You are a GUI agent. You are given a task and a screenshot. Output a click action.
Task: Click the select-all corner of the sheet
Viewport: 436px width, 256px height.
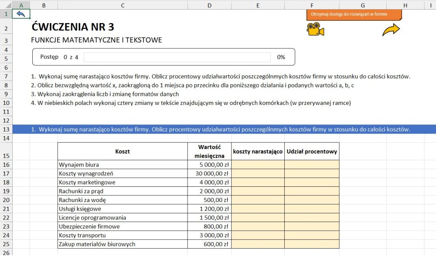tap(6, 5)
